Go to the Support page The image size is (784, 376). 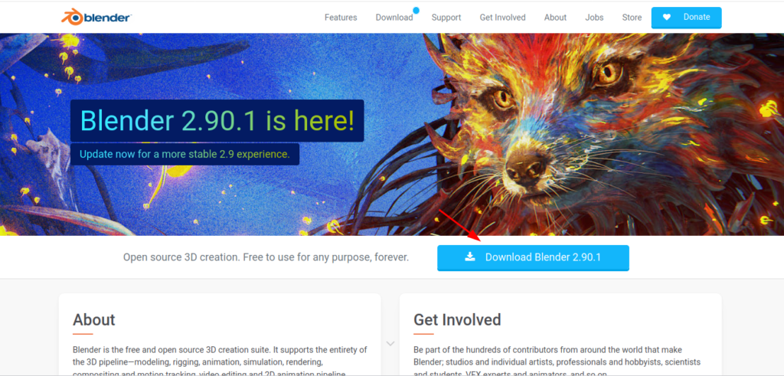[446, 18]
